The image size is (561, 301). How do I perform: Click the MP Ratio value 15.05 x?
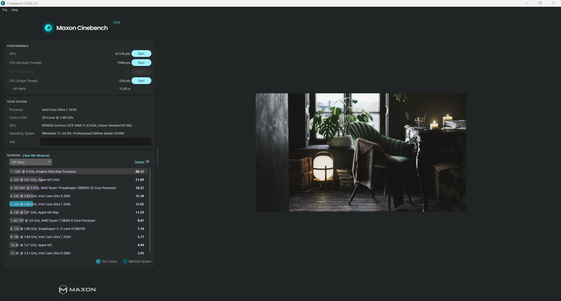(x=125, y=89)
